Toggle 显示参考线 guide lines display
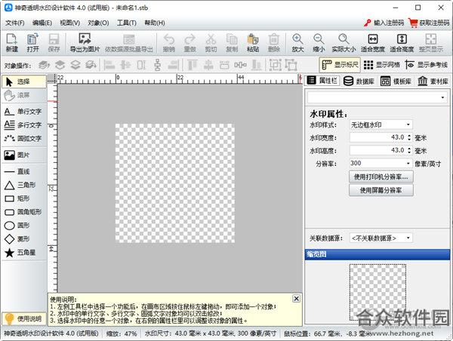The image size is (453, 341). 427,65
